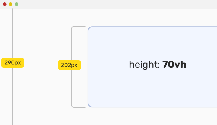217x125 pixels.
Task: Click the top arm of the gray bracket
Action: [79, 26]
